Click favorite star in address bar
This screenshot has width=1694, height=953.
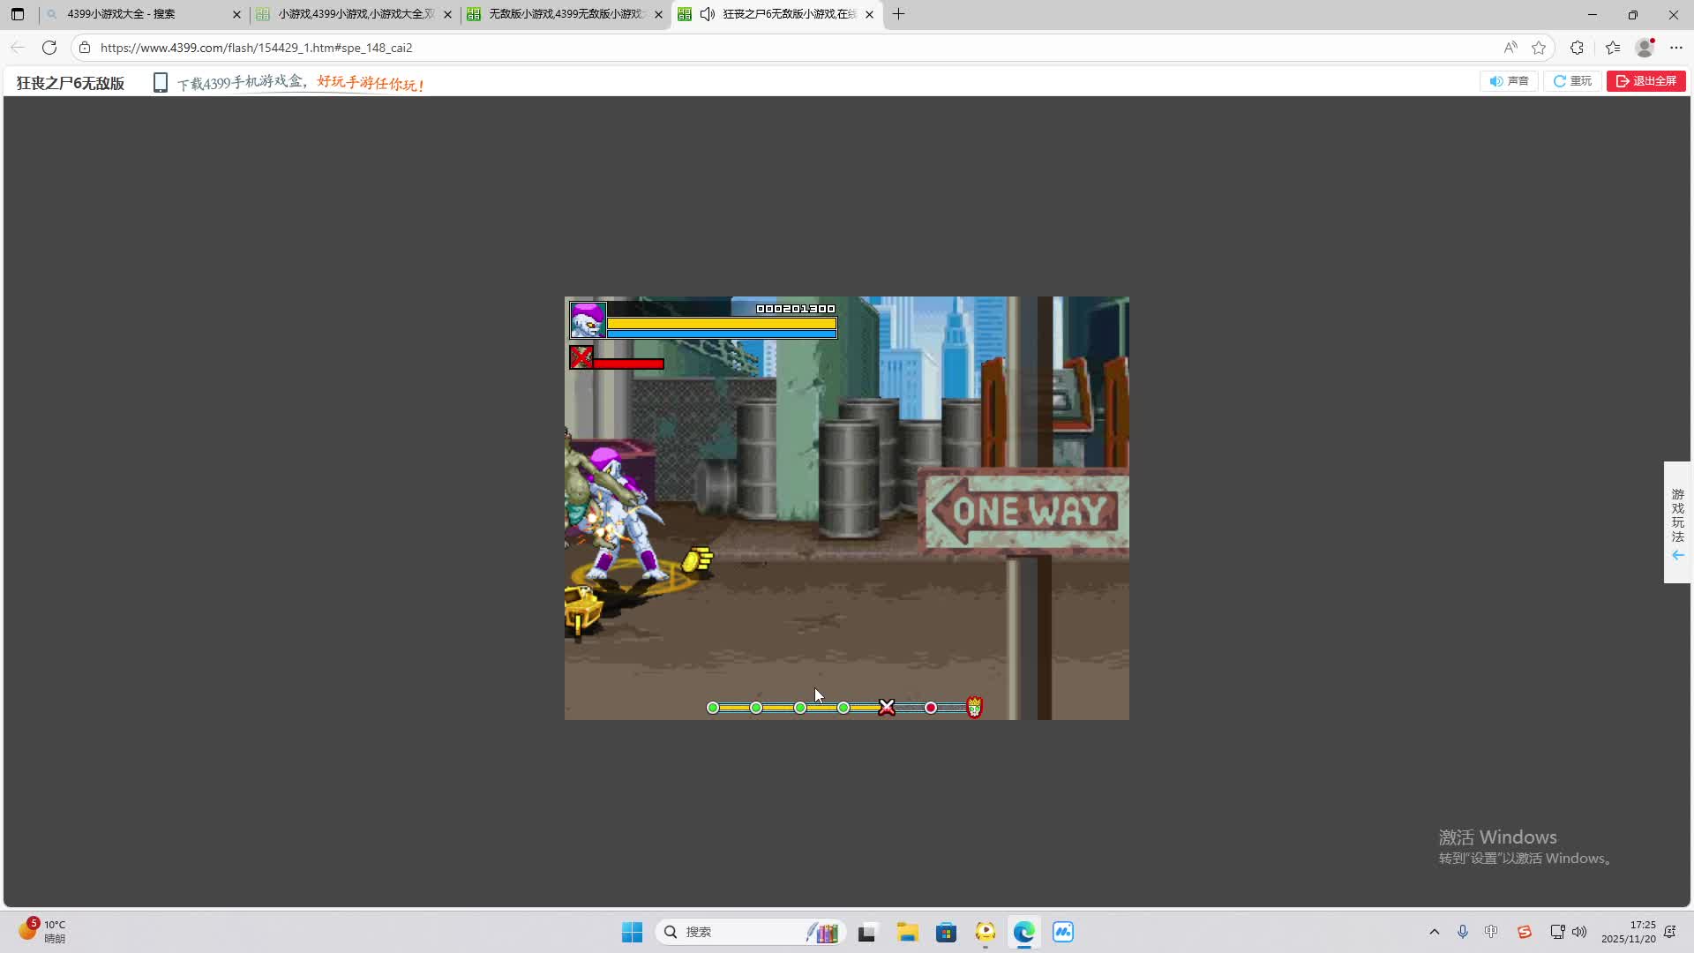[x=1539, y=48]
